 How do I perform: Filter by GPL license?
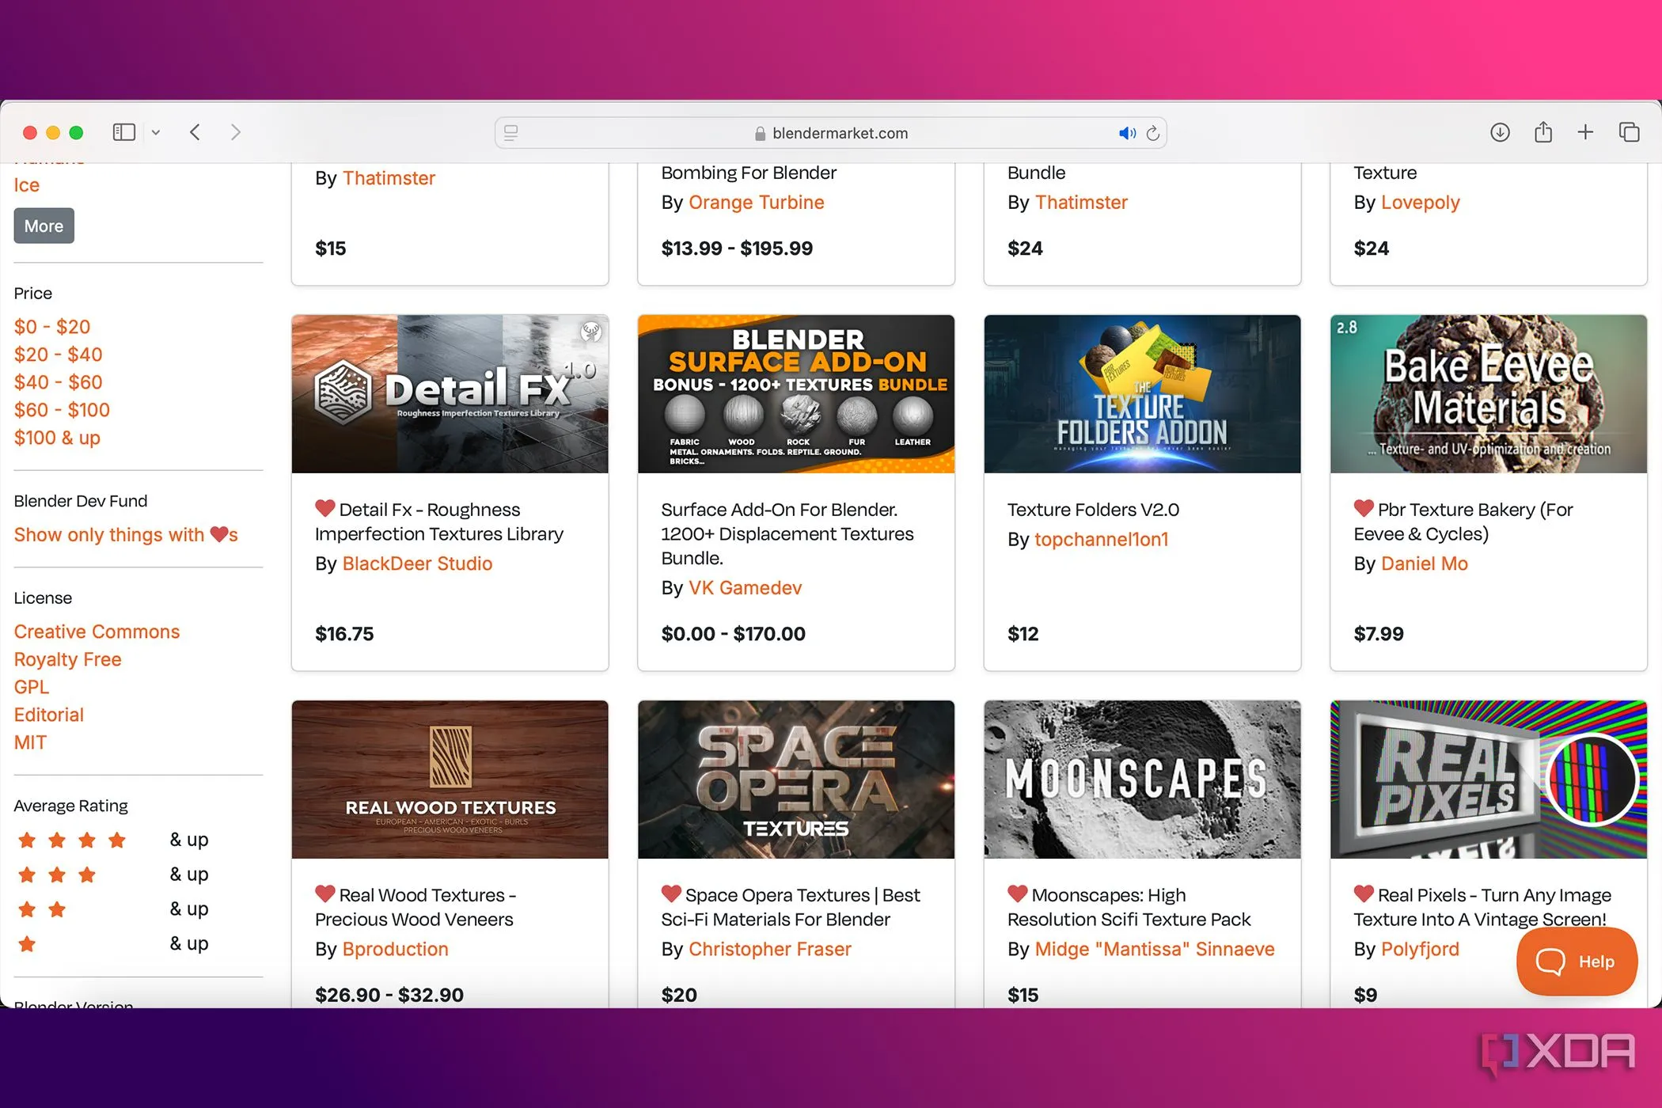click(x=32, y=687)
